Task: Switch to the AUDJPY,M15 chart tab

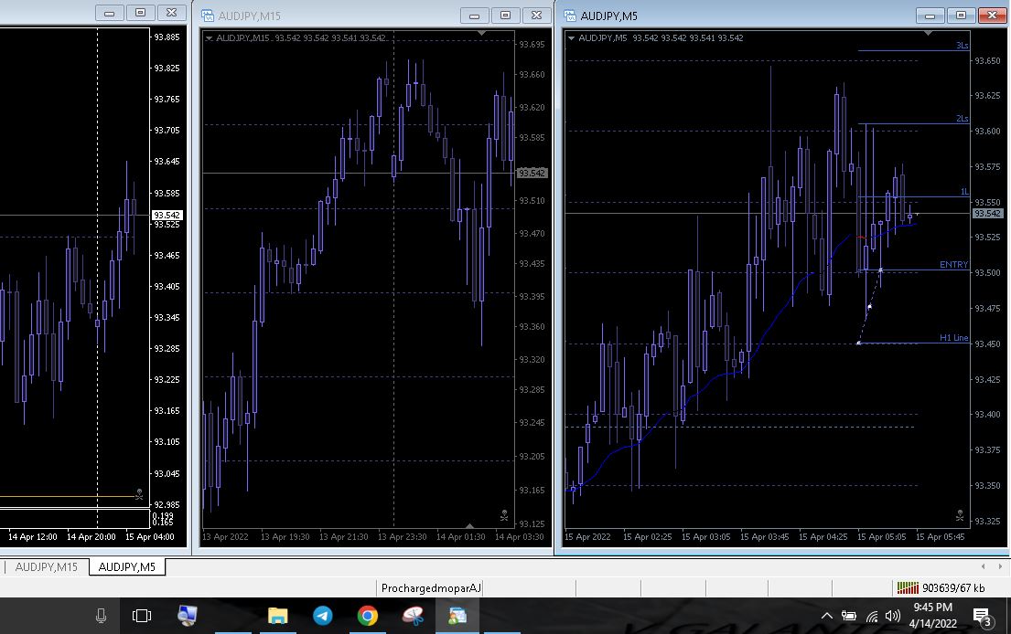Action: coord(46,567)
